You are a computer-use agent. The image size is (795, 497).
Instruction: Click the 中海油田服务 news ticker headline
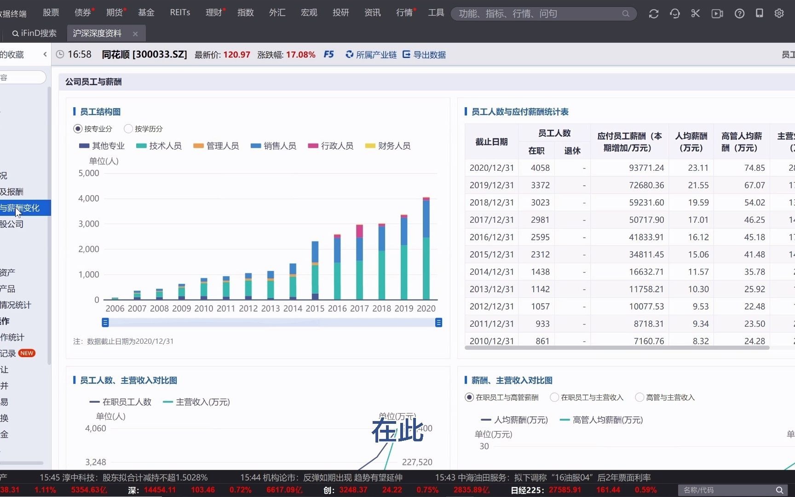[x=543, y=478]
